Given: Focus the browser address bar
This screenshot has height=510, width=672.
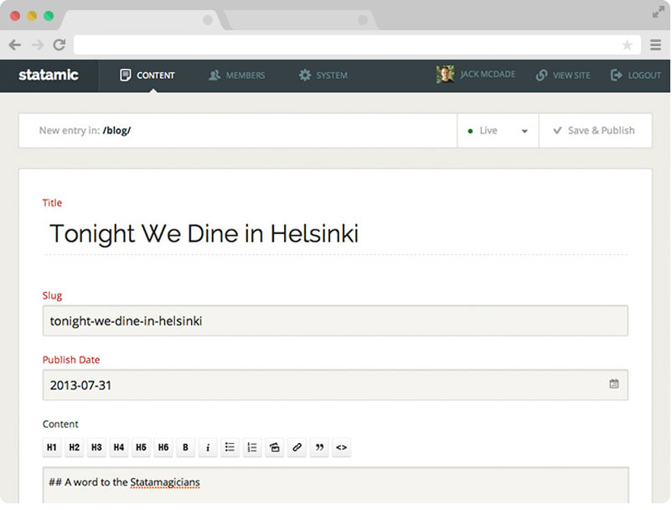Looking at the screenshot, I should pos(357,45).
